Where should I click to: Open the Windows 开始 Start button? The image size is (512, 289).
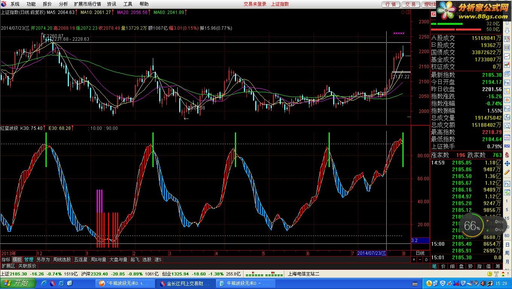coord(18,283)
